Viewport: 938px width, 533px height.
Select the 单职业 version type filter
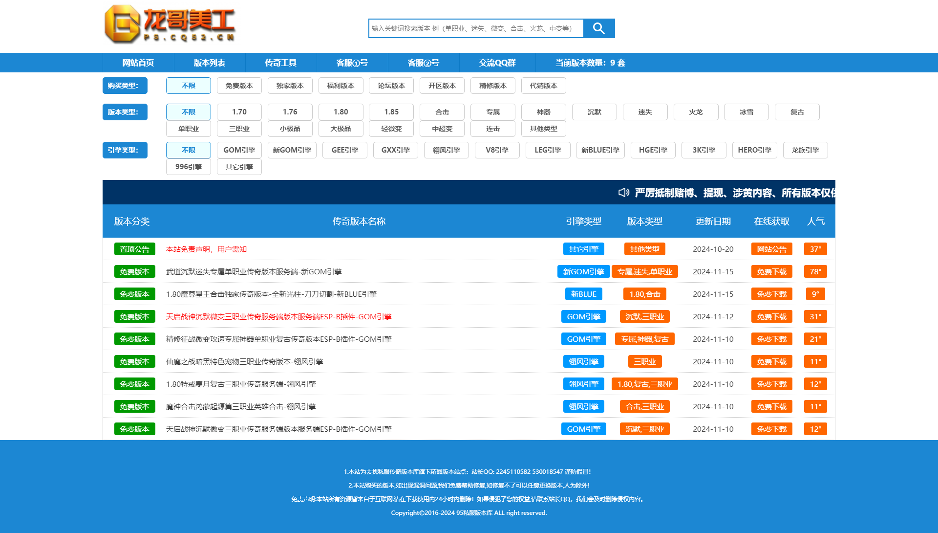point(189,129)
